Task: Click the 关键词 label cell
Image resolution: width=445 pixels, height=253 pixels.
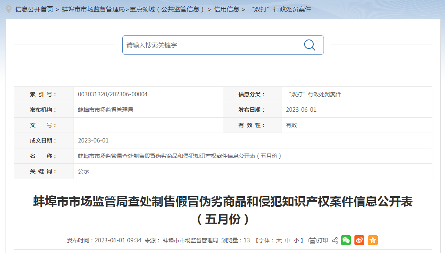Action: (44, 171)
